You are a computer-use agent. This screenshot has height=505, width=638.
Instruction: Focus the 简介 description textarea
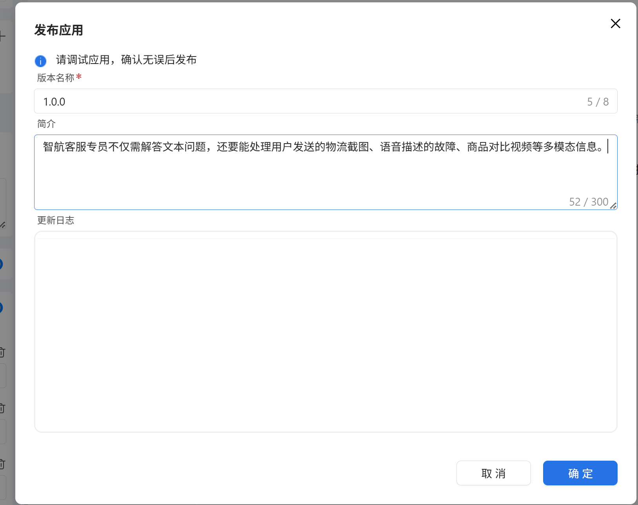click(x=274, y=173)
